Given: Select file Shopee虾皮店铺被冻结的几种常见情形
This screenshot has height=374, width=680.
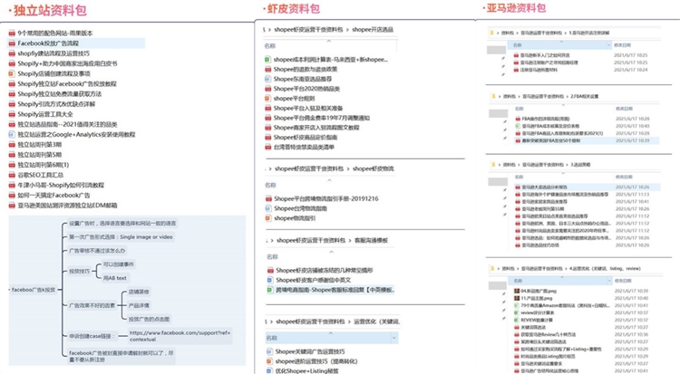Looking at the screenshot, I should pos(325,270).
